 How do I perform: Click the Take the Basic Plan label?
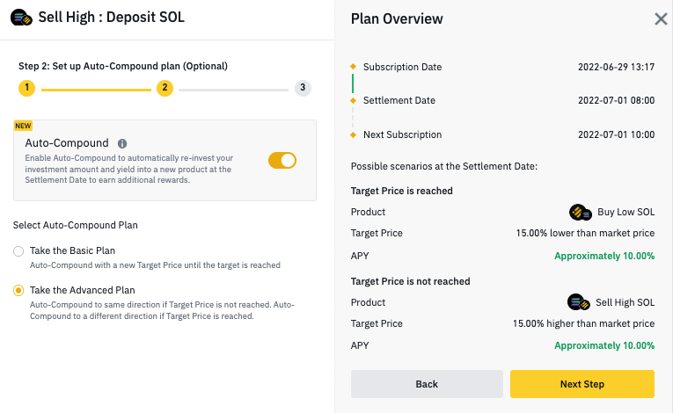tap(72, 251)
